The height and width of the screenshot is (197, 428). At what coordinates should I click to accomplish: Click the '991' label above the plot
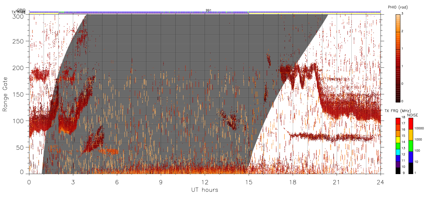coord(208,10)
